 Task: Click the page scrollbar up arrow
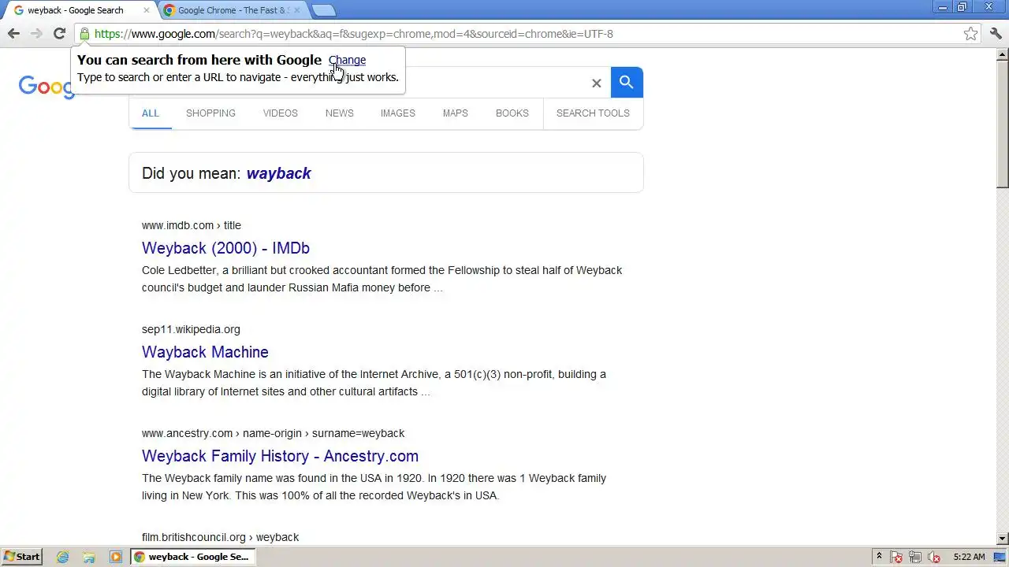point(1003,54)
